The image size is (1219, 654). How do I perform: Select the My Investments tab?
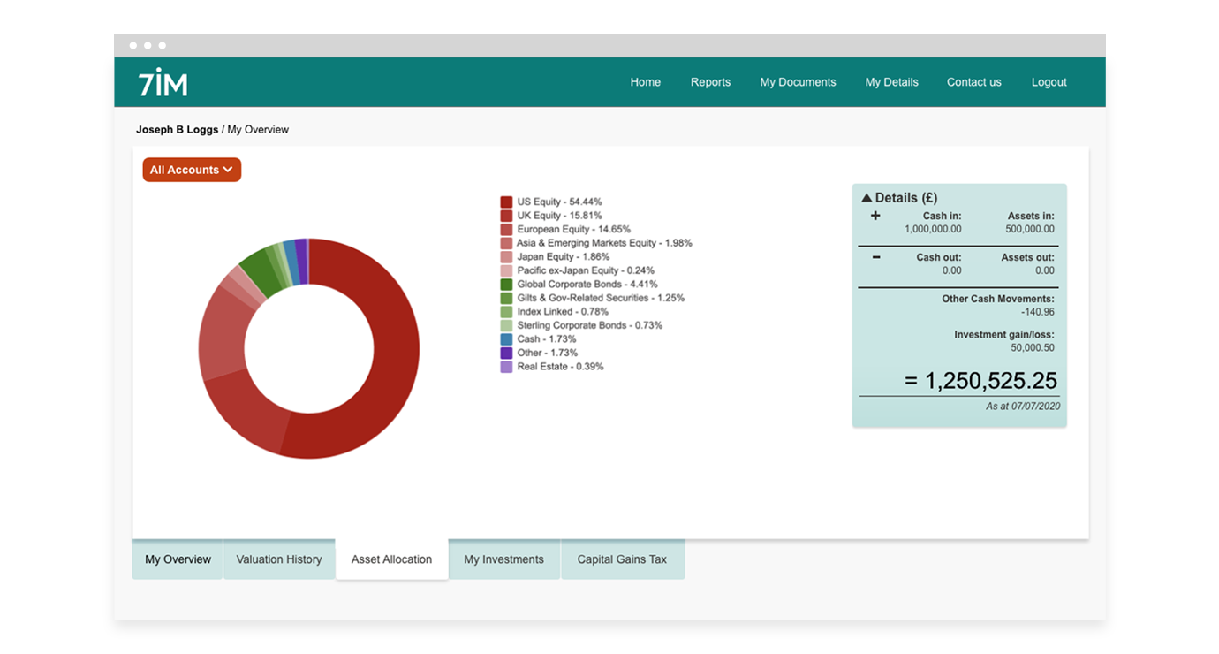(x=504, y=559)
